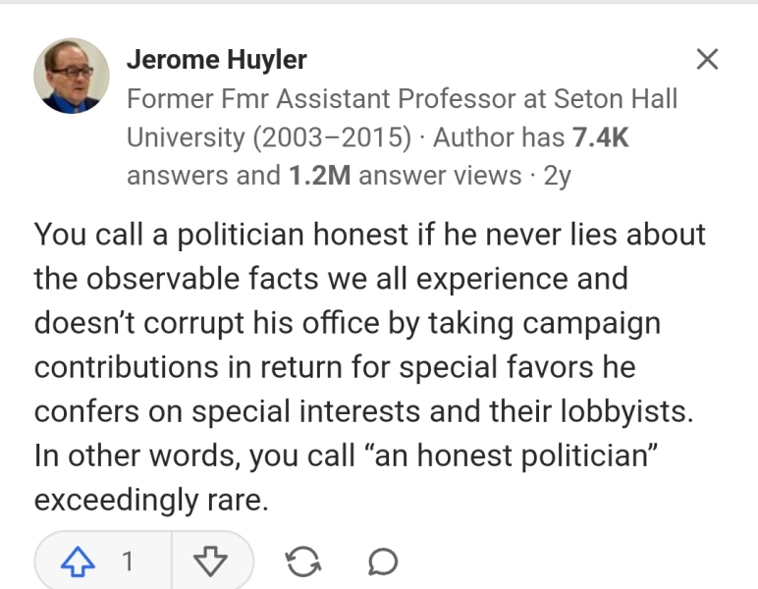Open the 2y timestamp link
This screenshot has width=758, height=589.
(x=557, y=176)
